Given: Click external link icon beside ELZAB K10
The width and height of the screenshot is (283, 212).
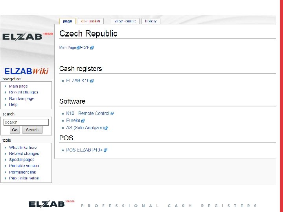Looking at the screenshot, I should pos(92,81).
